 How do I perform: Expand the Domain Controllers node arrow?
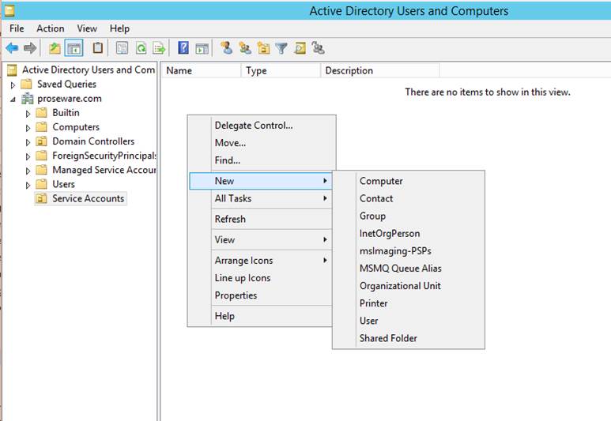pos(28,141)
